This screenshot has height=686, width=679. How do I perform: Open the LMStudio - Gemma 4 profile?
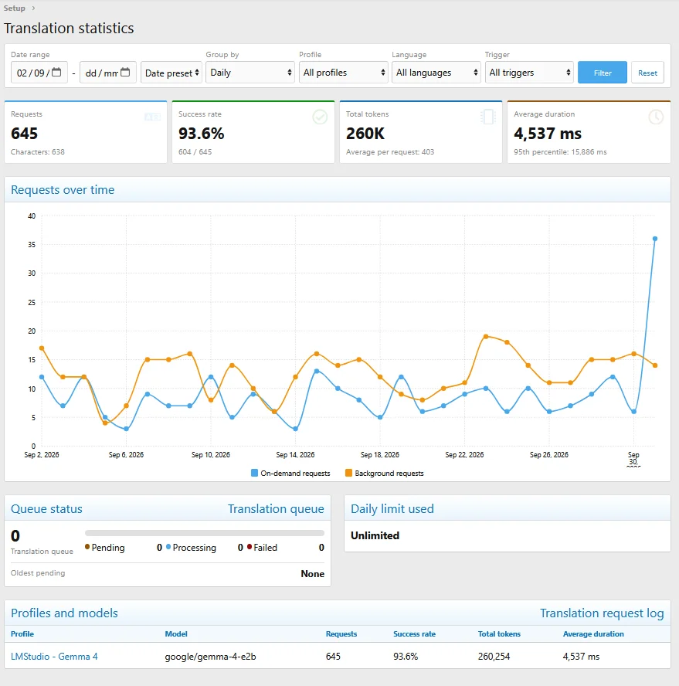54,656
